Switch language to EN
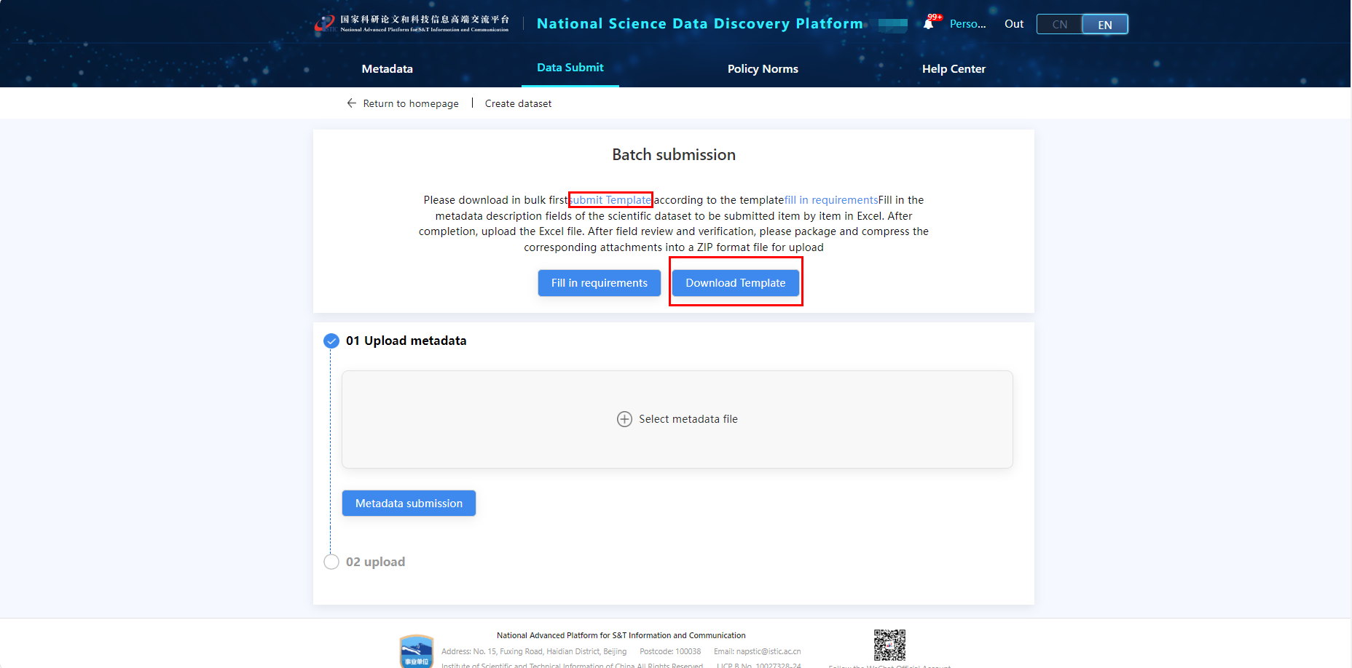The height and width of the screenshot is (668, 1352). [1104, 25]
